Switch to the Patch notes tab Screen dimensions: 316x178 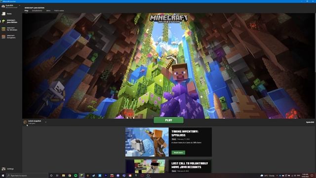(x=59, y=10)
